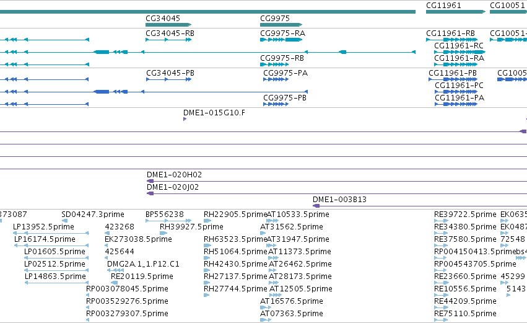Open the CG9975-PA protein feature
Screen dimensions: 527x323
pos(276,79)
